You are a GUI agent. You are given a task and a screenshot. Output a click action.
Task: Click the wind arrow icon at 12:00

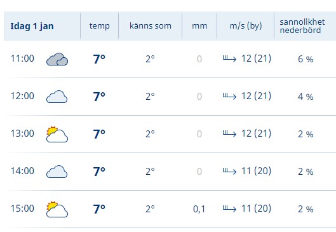click(229, 96)
